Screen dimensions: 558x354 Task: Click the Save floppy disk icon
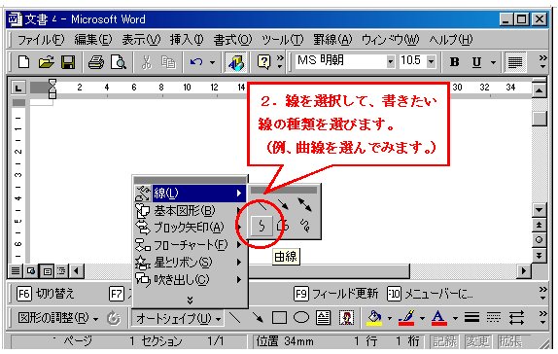tap(68, 62)
